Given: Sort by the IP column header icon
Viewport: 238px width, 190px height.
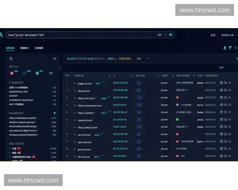Looking at the screenshot, I should pos(132,76).
